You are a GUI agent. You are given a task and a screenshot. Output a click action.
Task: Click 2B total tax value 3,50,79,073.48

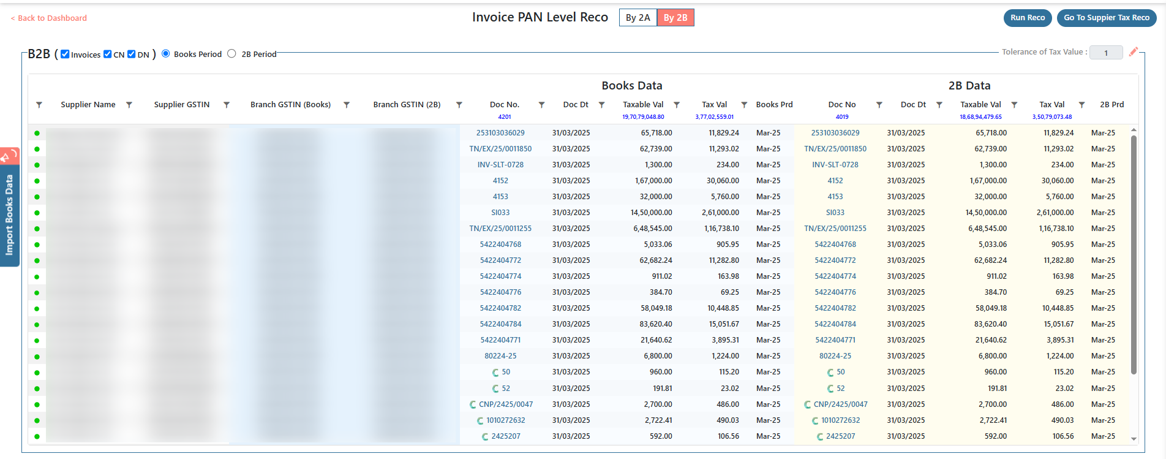tap(1052, 117)
